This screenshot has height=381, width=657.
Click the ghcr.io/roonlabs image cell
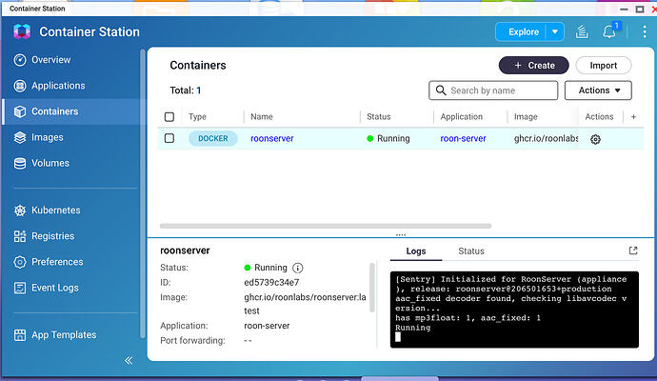[546, 139]
